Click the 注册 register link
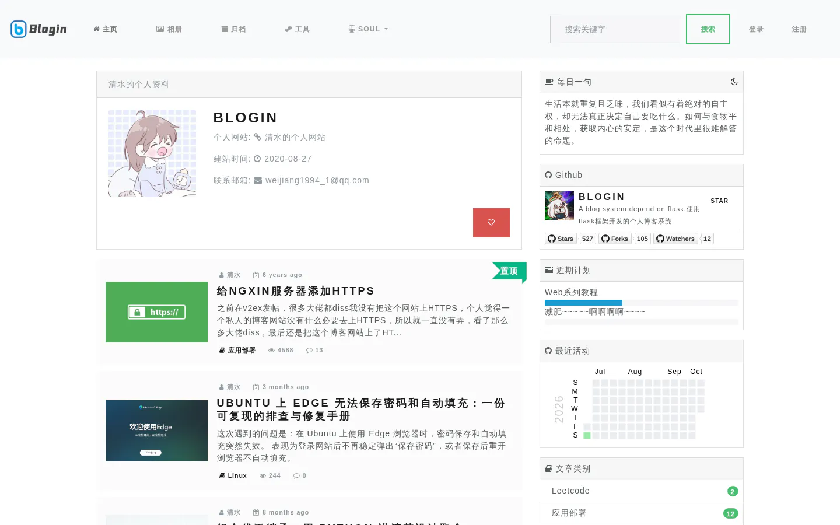 799,29
